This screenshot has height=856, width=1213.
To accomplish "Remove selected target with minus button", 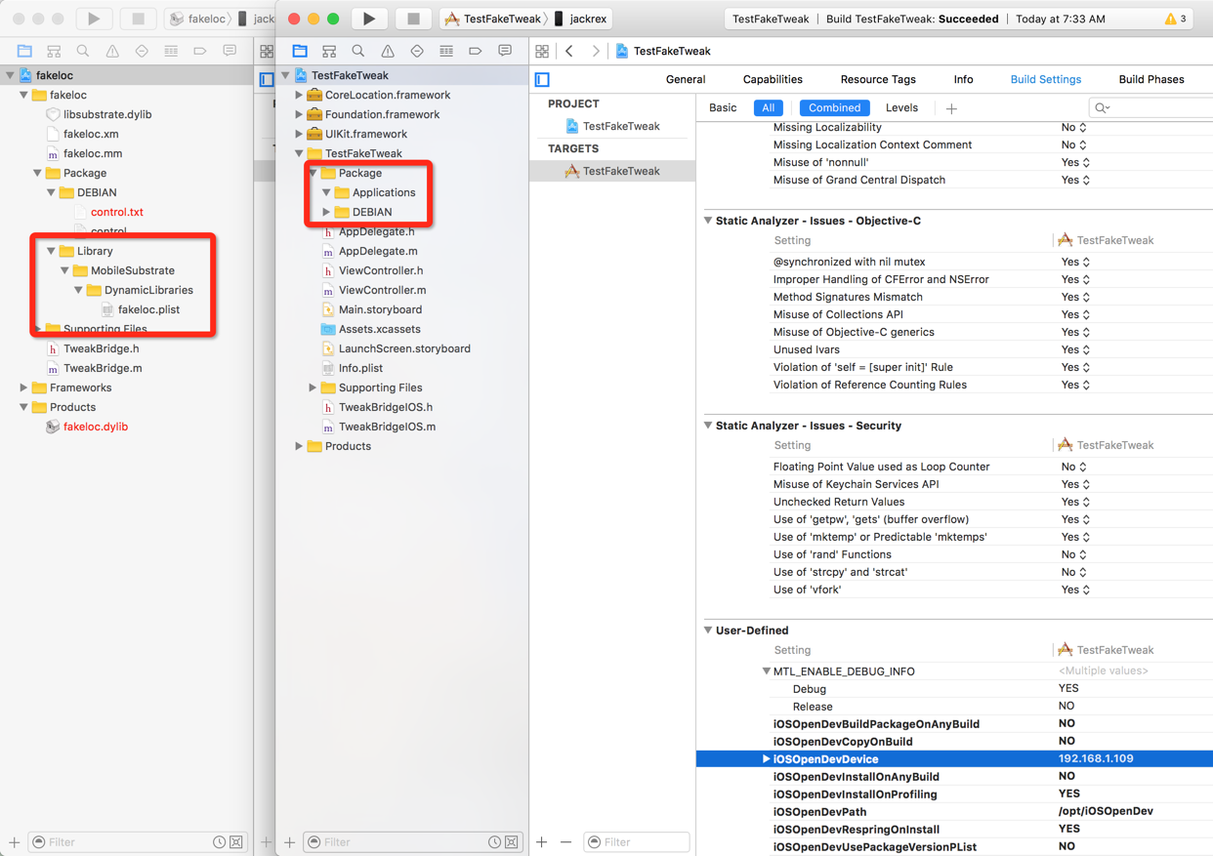I will point(565,841).
